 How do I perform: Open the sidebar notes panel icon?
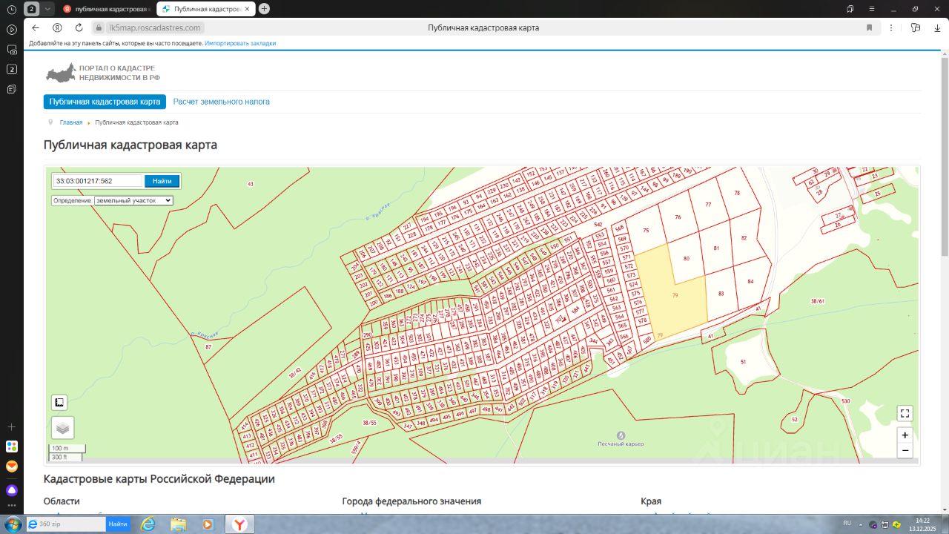(11, 89)
